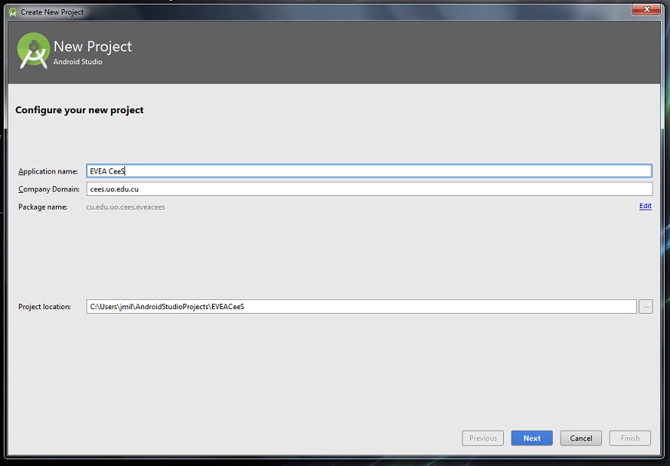Click the disabled Previous button
670x466 pixels.
click(483, 438)
